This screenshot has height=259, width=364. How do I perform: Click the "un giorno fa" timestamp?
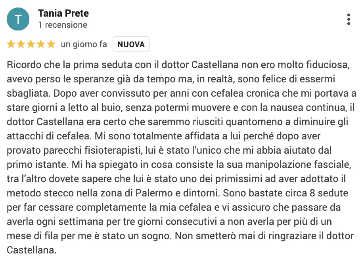click(84, 44)
